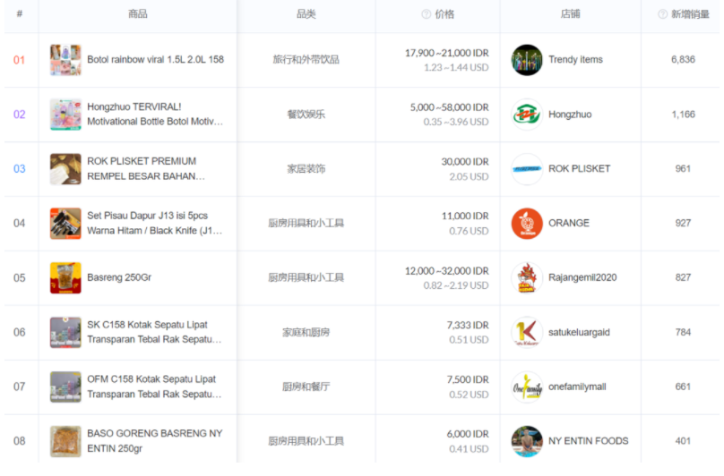
Task: Click rank number 01
Action: point(19,60)
